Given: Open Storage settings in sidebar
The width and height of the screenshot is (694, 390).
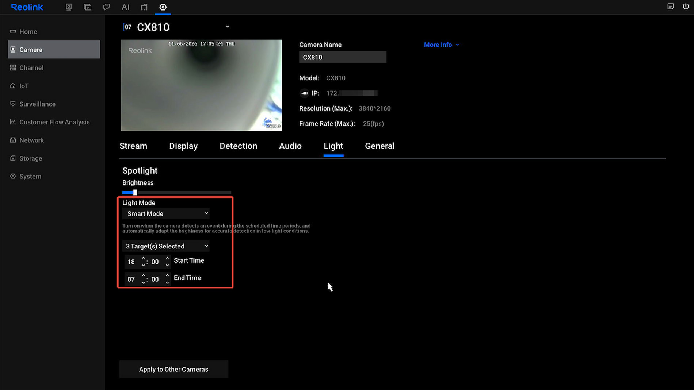Looking at the screenshot, I should coord(54,158).
